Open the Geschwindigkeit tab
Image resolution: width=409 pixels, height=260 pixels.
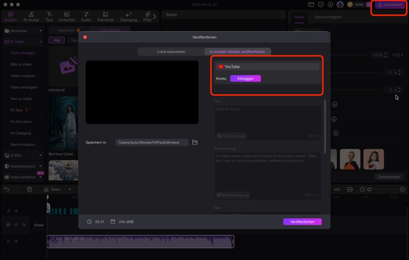[x=328, y=17]
